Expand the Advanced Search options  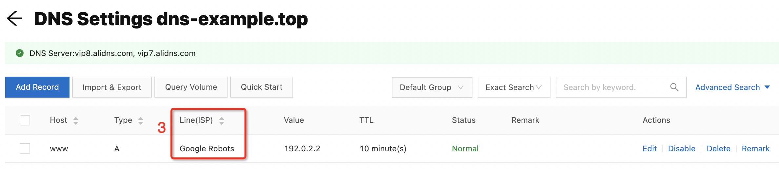732,87
